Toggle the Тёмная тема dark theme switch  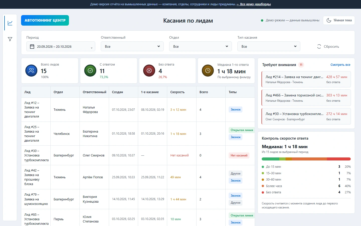pos(339,20)
